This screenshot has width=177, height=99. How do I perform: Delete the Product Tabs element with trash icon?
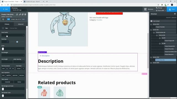coord(25,14)
